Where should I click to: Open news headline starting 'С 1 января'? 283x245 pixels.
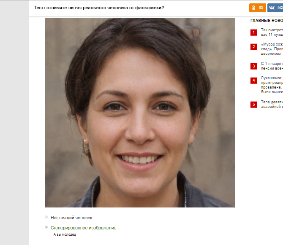click(x=272, y=66)
